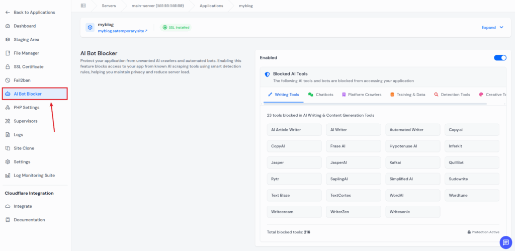Click the Protection Active lock icon
The image size is (515, 251).
469,232
